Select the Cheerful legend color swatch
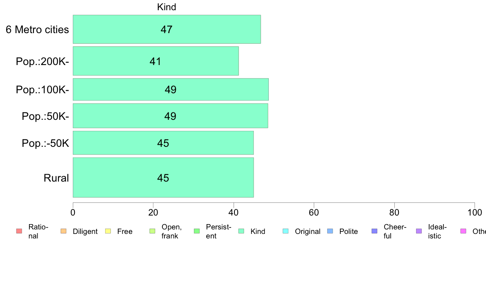The width and height of the screenshot is (486, 301). click(x=374, y=231)
